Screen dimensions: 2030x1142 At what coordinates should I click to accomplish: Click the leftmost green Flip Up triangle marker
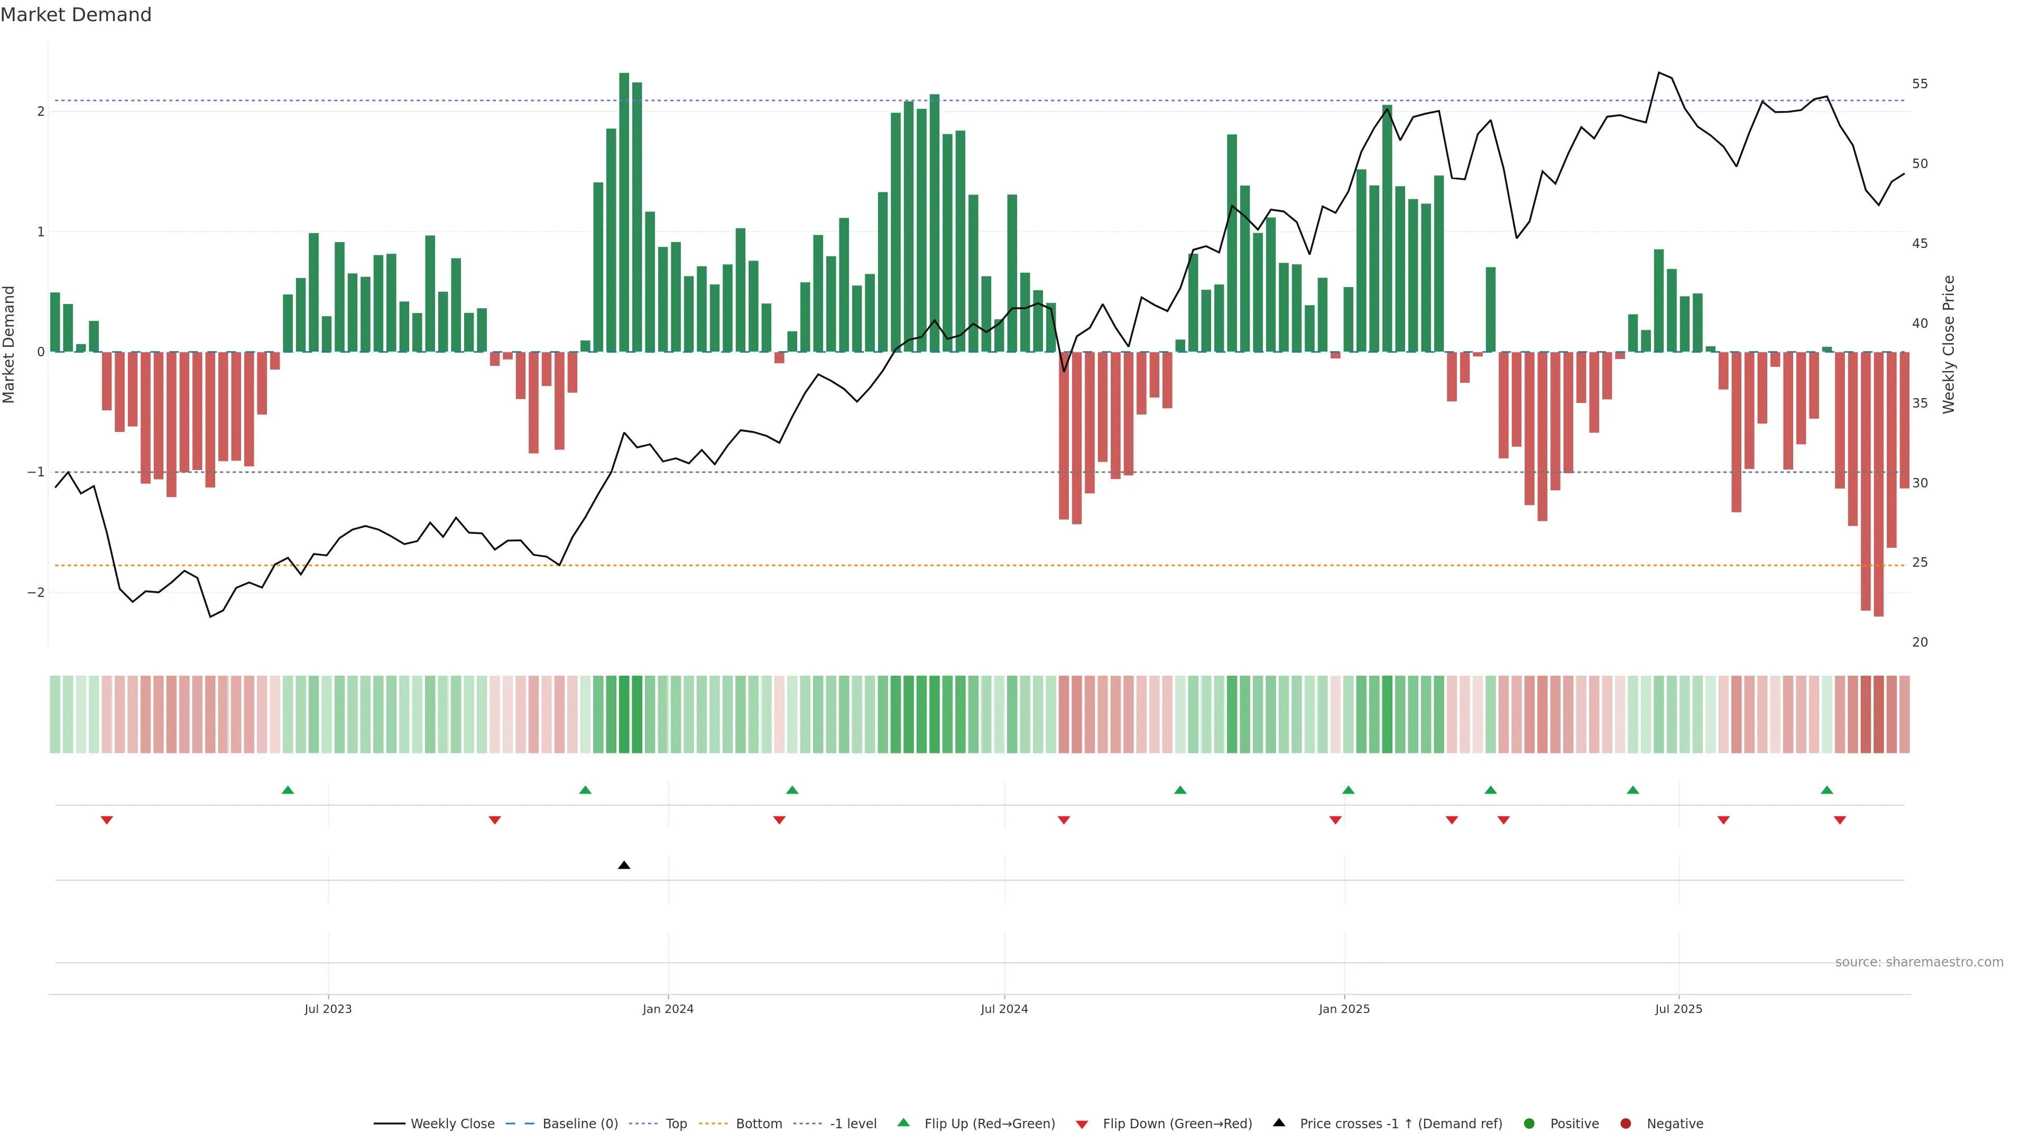288,790
